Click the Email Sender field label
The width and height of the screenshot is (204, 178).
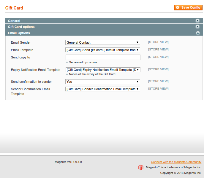pos(21,42)
